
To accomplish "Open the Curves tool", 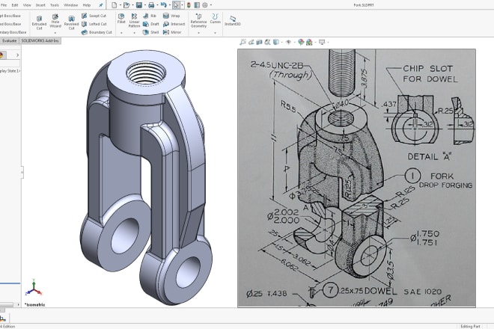I will click(x=215, y=19).
